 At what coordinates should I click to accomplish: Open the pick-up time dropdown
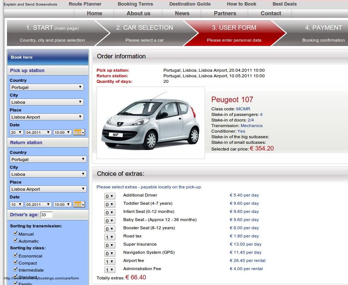coord(62,132)
